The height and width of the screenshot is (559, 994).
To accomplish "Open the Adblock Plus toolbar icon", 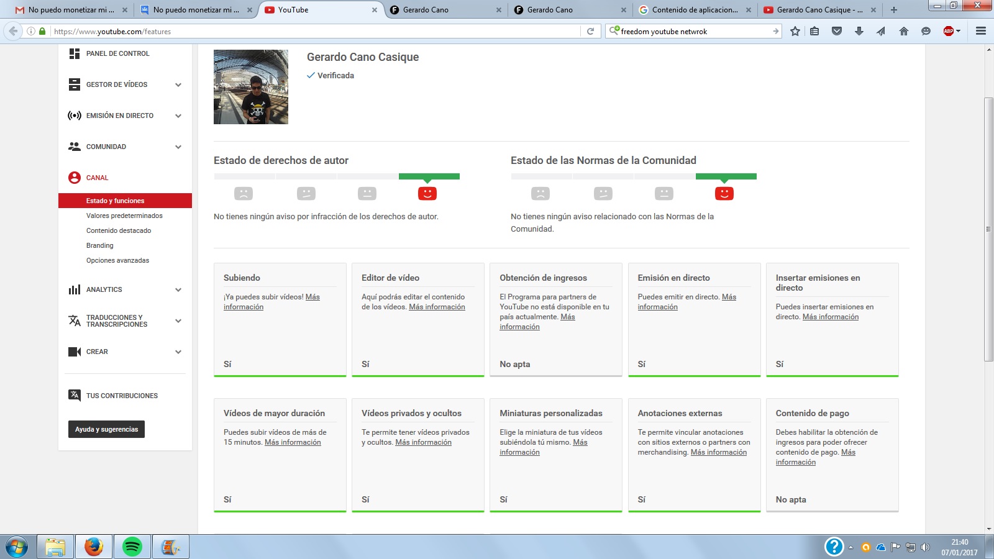I will pos(949,31).
